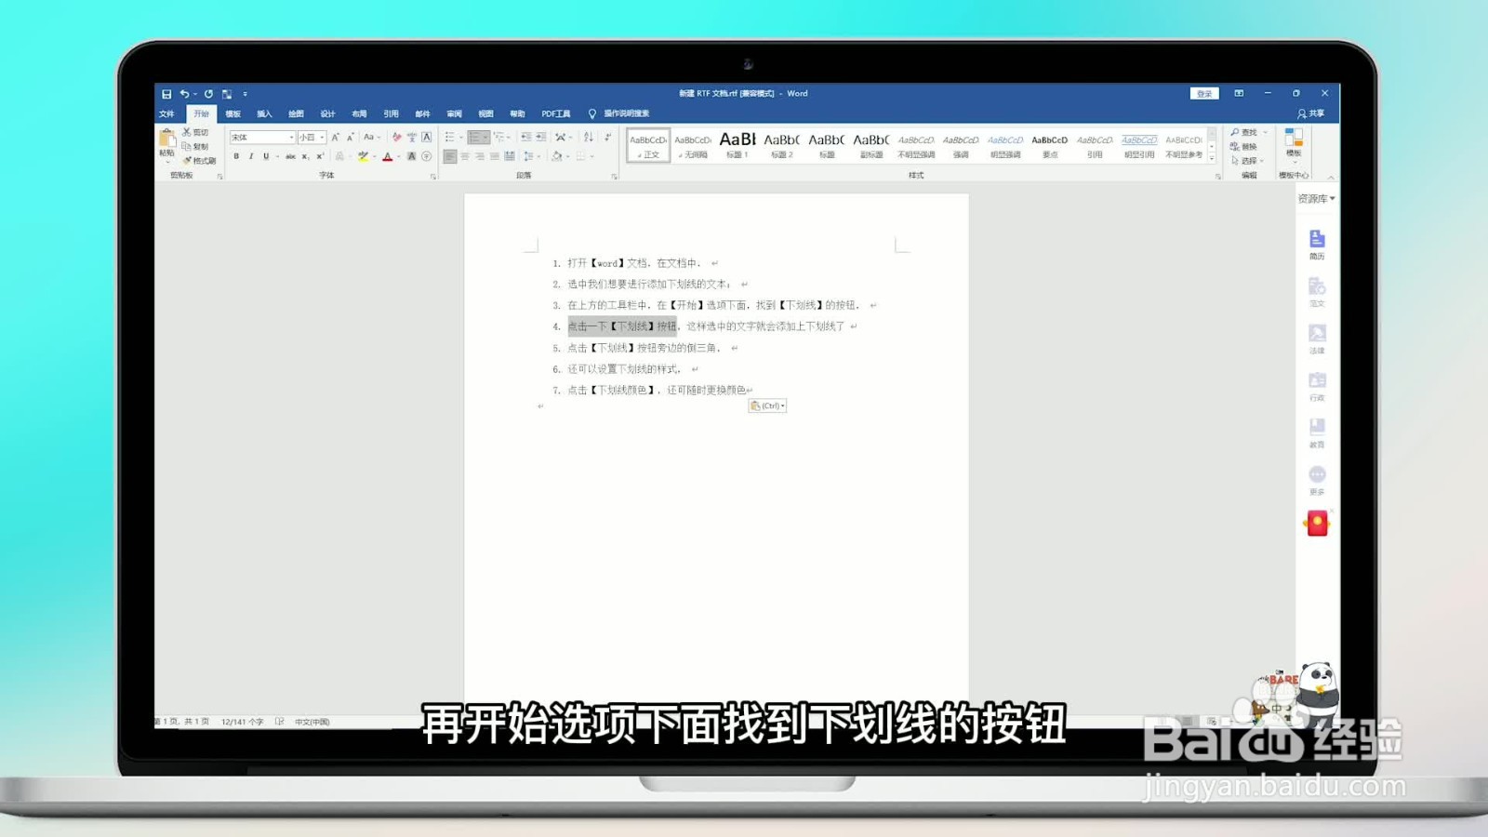Increase the paragraph indent
The image size is (1488, 837).
[x=541, y=137]
